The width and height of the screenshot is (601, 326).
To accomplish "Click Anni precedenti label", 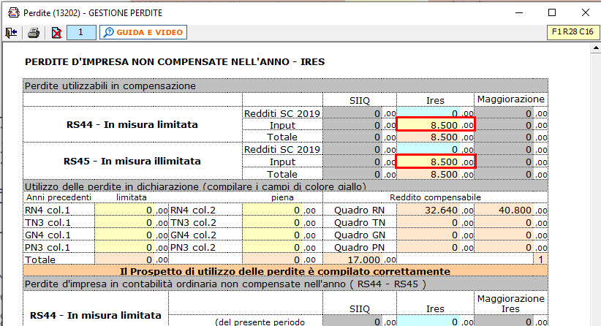I will (58, 197).
